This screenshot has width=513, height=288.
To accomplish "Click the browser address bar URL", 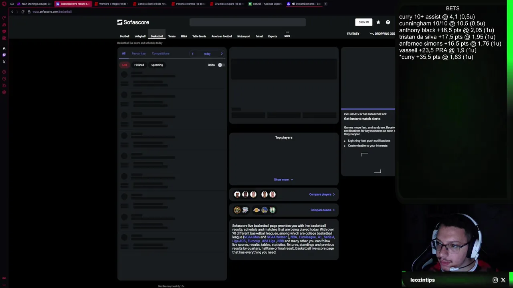I will point(52,12).
